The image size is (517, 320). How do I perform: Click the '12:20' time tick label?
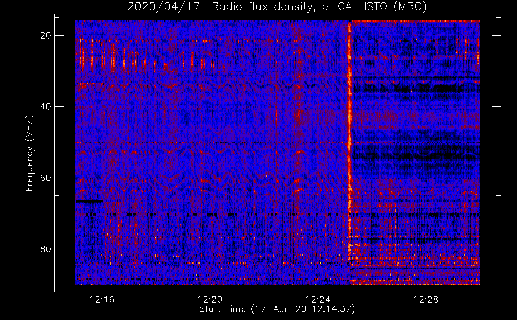coord(210,300)
